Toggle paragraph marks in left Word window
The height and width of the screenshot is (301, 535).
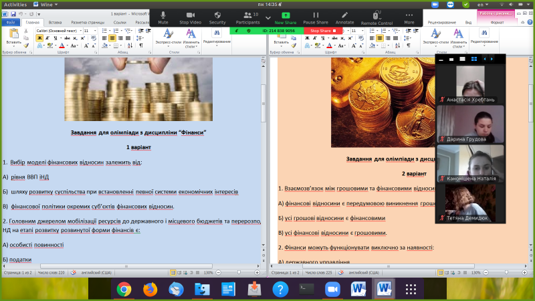(x=141, y=45)
